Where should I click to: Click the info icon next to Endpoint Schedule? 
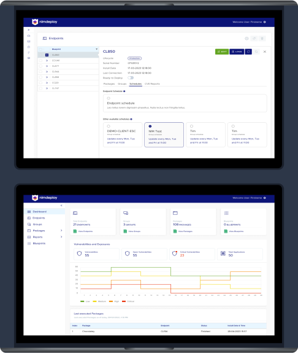tap(124, 91)
